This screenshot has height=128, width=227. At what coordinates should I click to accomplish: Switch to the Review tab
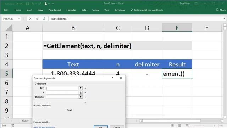(95, 10)
